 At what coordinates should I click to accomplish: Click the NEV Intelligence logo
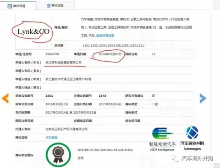click(162, 139)
